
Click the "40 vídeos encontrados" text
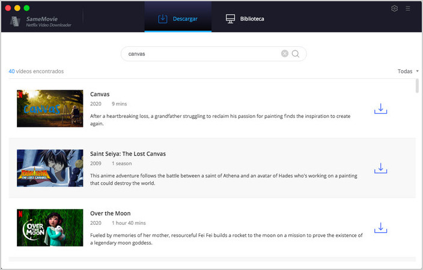point(36,72)
